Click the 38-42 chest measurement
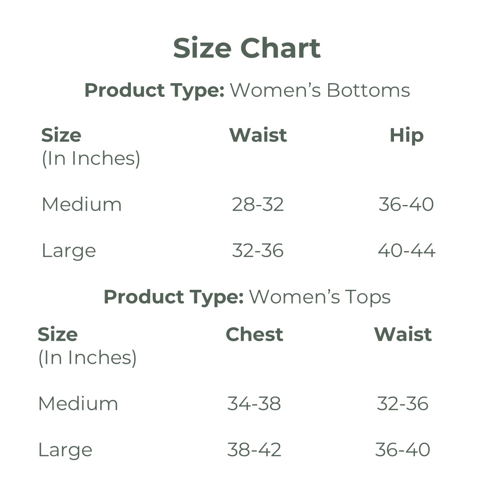Image resolution: width=494 pixels, height=494 pixels. point(254,450)
